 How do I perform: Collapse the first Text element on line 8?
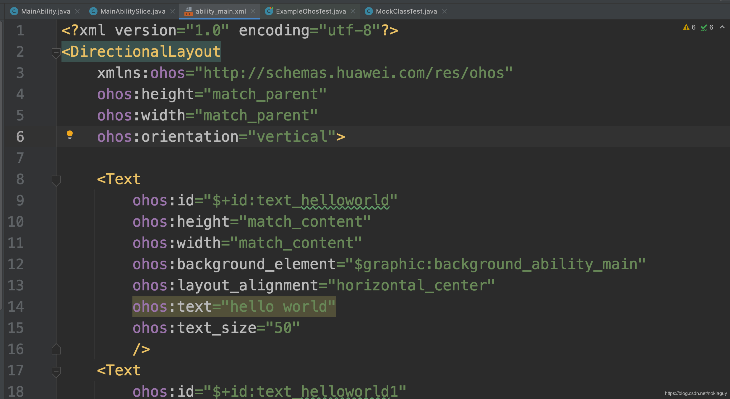[56, 181]
